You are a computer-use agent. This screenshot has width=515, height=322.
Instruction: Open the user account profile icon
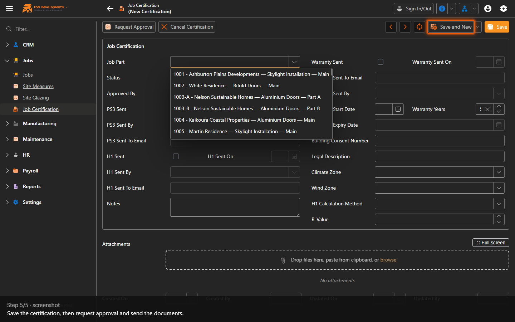click(488, 9)
